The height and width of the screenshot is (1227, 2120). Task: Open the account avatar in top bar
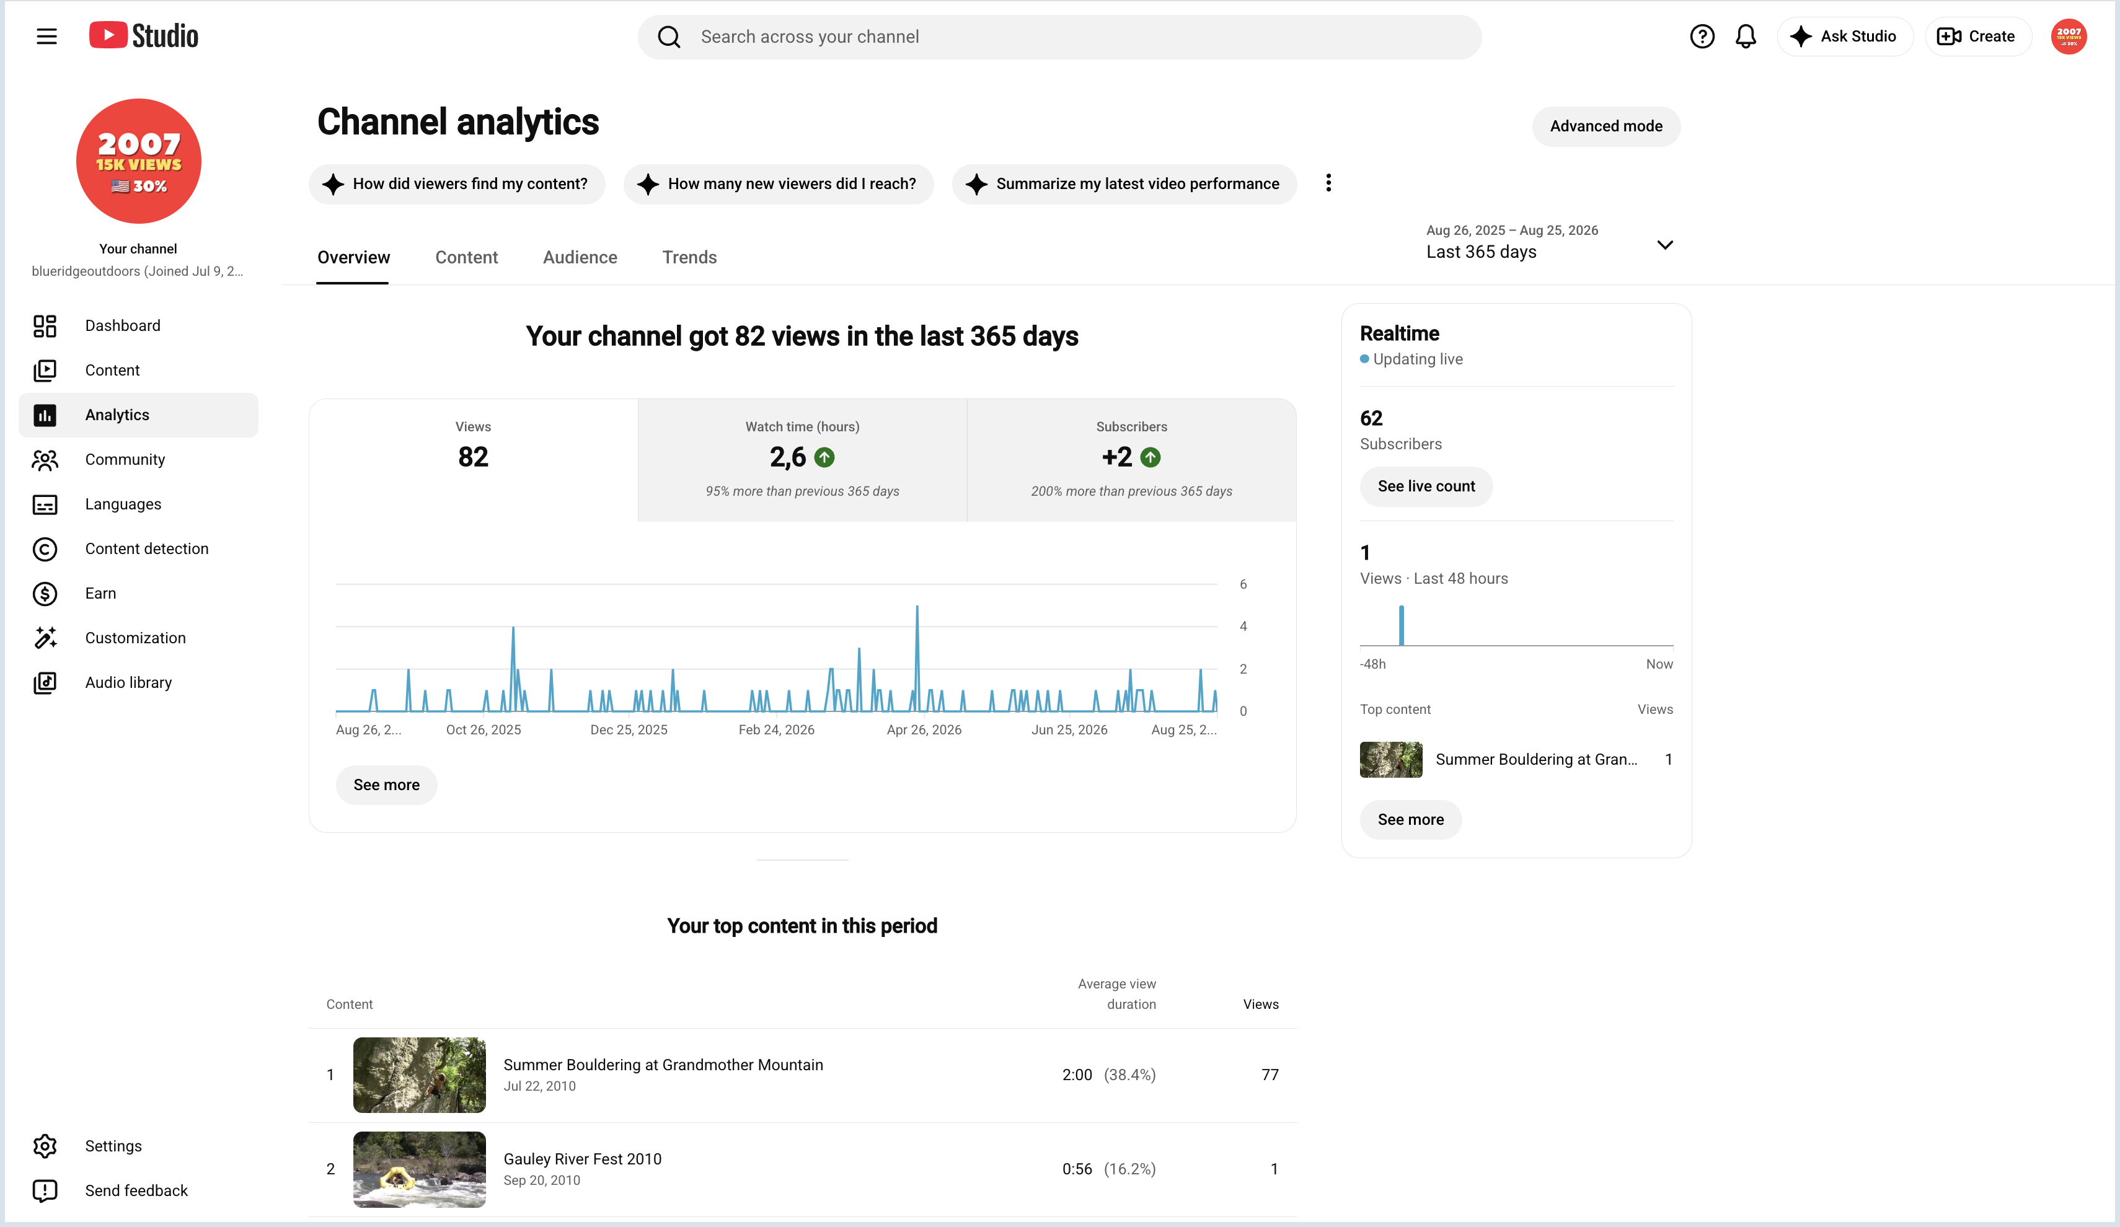[2068, 36]
